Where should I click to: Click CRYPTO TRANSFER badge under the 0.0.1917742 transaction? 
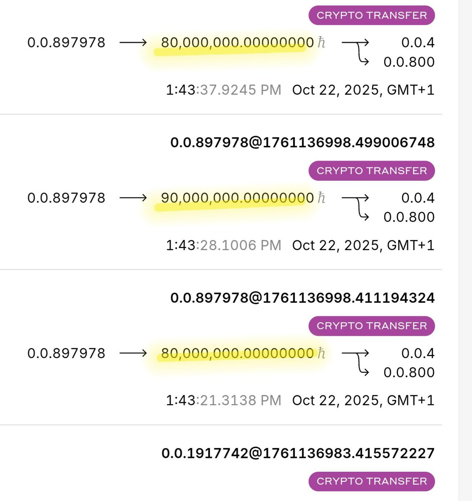click(372, 481)
